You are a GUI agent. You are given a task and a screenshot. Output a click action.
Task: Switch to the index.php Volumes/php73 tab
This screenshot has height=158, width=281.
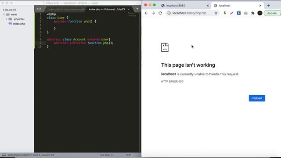pos(107,9)
